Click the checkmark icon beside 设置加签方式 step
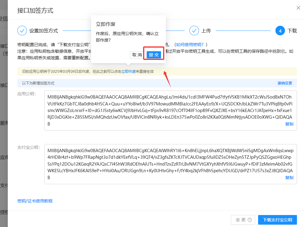Screen dimensions: 305x227 (22, 31)
